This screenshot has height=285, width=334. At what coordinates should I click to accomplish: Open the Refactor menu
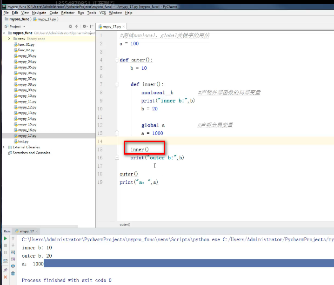click(x=68, y=13)
